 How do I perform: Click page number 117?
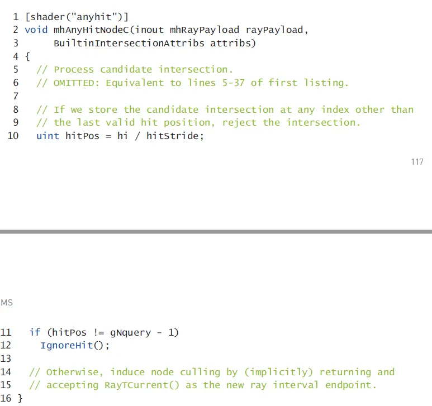(417, 162)
